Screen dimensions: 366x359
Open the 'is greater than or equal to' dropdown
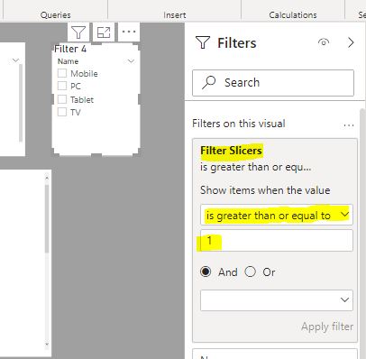click(x=277, y=215)
